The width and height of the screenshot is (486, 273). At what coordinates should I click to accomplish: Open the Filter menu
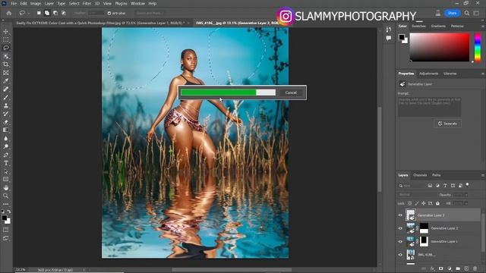pos(87,3)
